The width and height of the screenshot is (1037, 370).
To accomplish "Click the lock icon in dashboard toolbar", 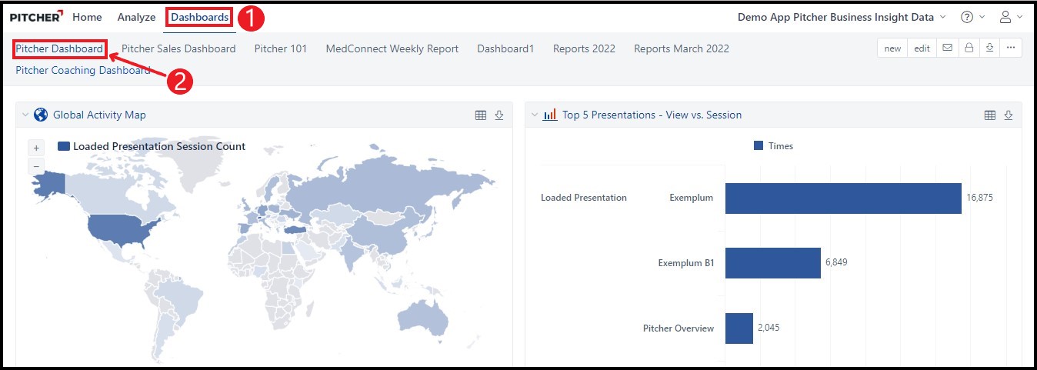I will point(969,48).
